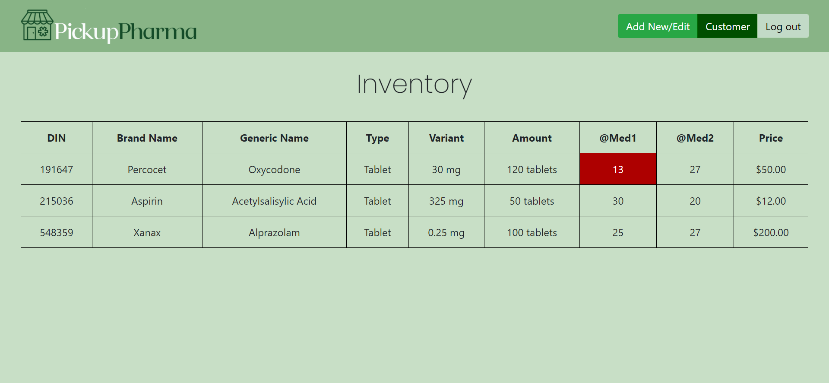Click the Inventory page heading
The height and width of the screenshot is (383, 829).
pos(414,84)
